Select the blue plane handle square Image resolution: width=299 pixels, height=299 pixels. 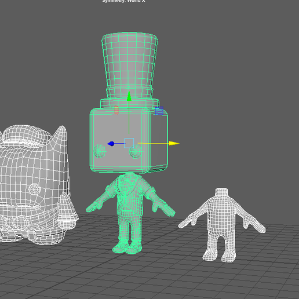tap(159, 111)
